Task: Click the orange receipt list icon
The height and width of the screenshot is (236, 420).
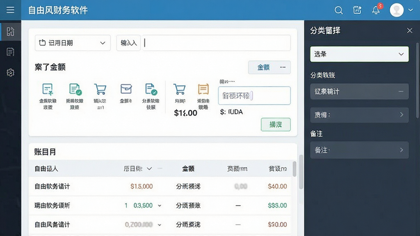Action: tap(203, 89)
